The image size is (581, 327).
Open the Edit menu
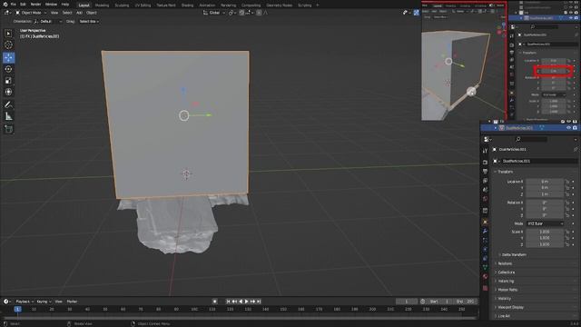pos(23,5)
